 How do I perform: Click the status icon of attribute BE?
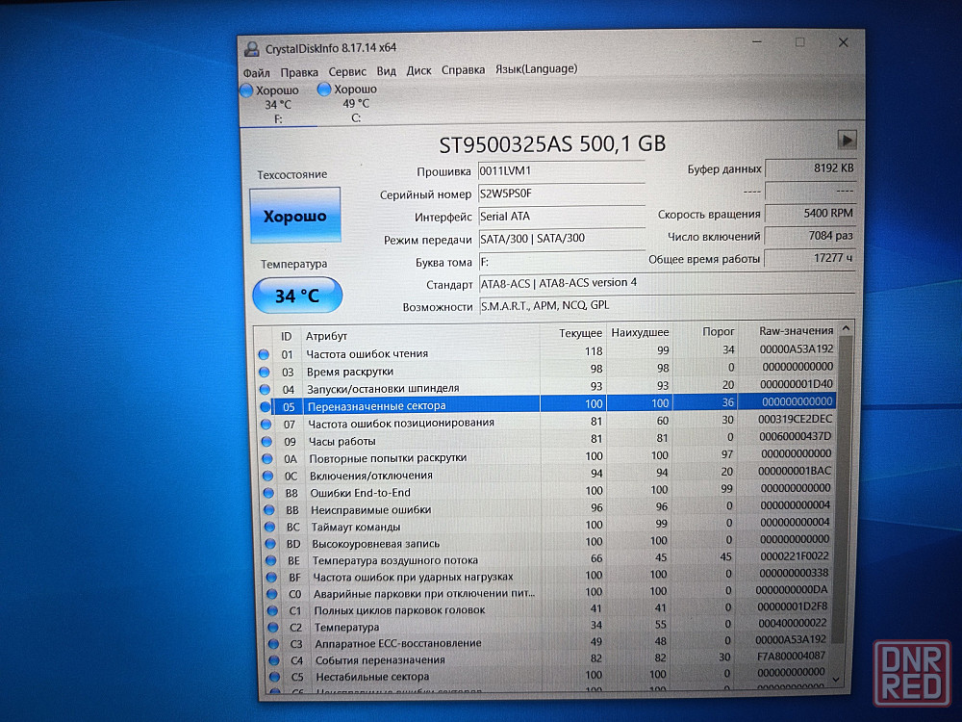[271, 560]
